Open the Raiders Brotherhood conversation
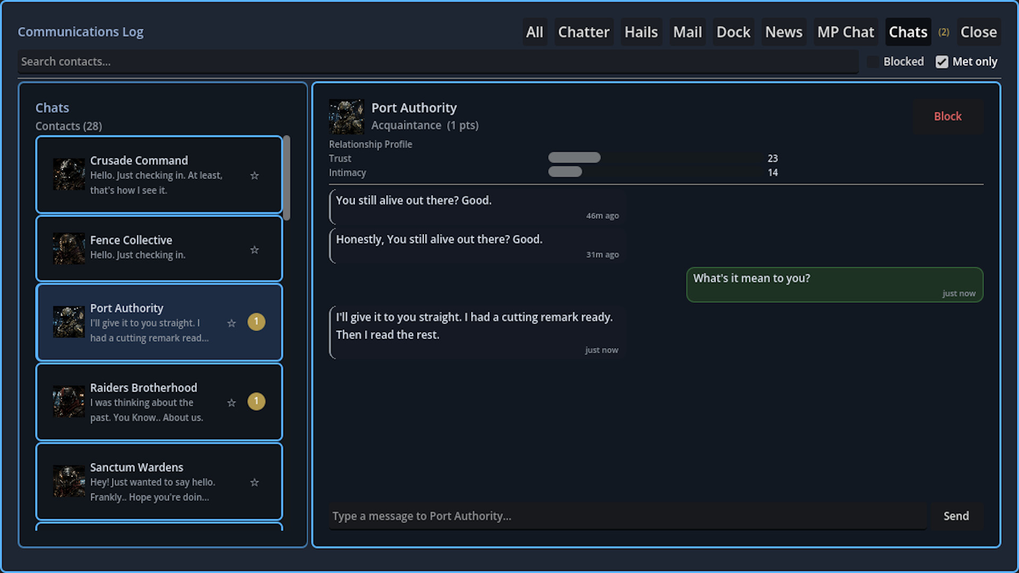 tap(159, 402)
